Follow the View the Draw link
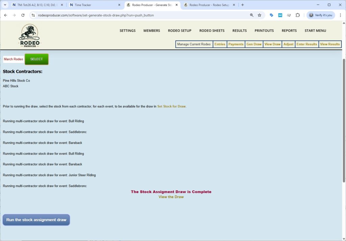This screenshot has width=346, height=241. (171, 197)
